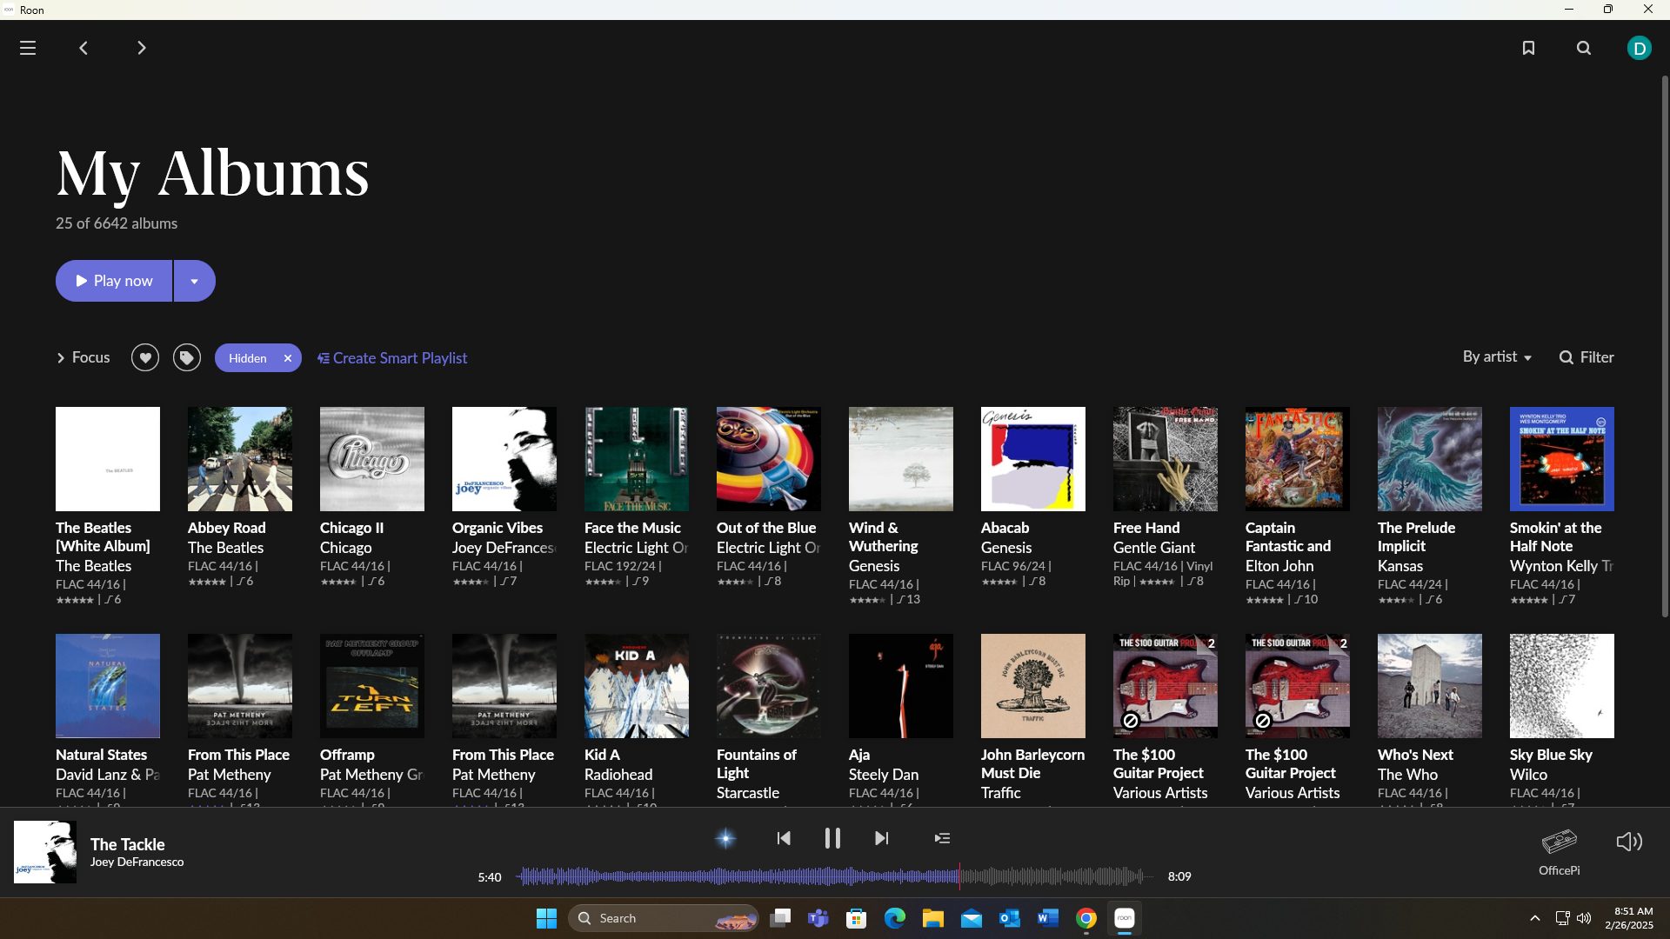Click the taskbar Search box
The width and height of the screenshot is (1670, 939).
click(x=663, y=918)
